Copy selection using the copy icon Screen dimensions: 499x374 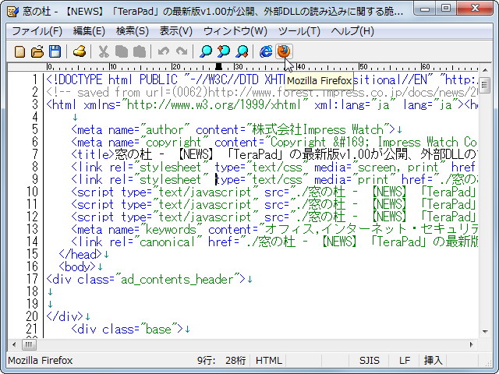click(x=122, y=51)
